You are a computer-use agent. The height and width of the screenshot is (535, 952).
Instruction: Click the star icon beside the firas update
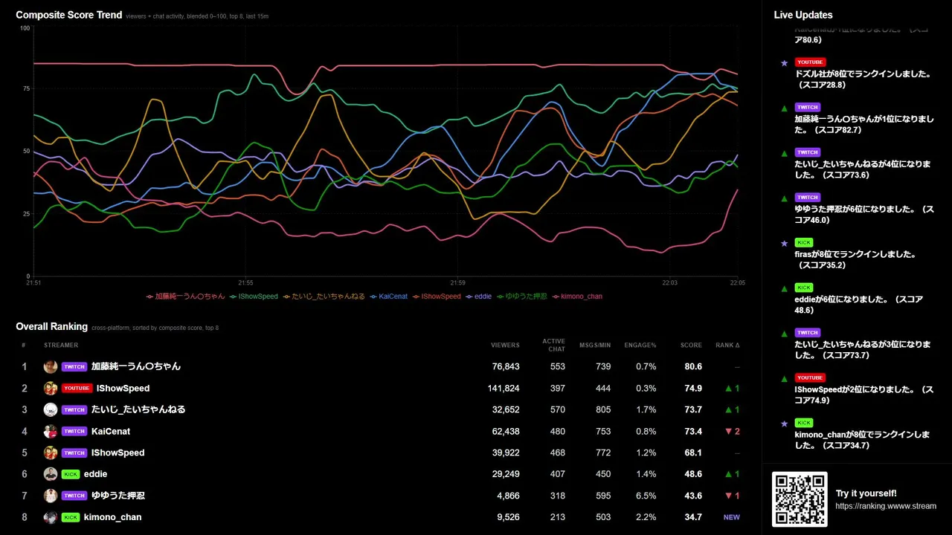coord(784,243)
